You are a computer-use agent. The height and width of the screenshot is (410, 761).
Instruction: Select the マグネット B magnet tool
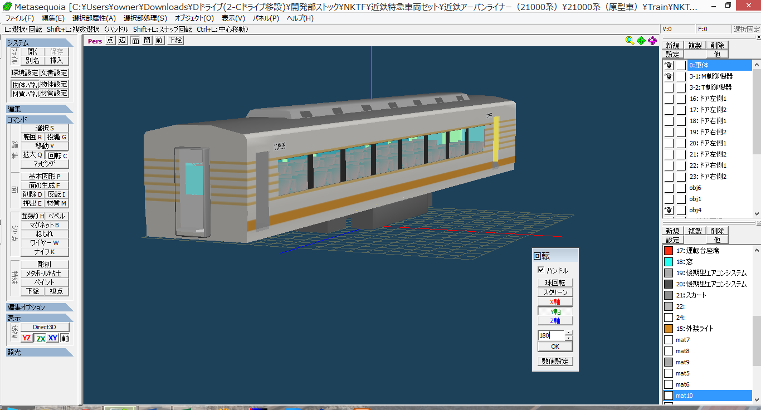45,225
